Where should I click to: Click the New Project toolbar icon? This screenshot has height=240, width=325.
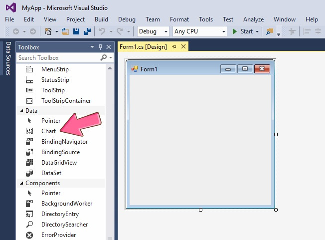coord(48,31)
